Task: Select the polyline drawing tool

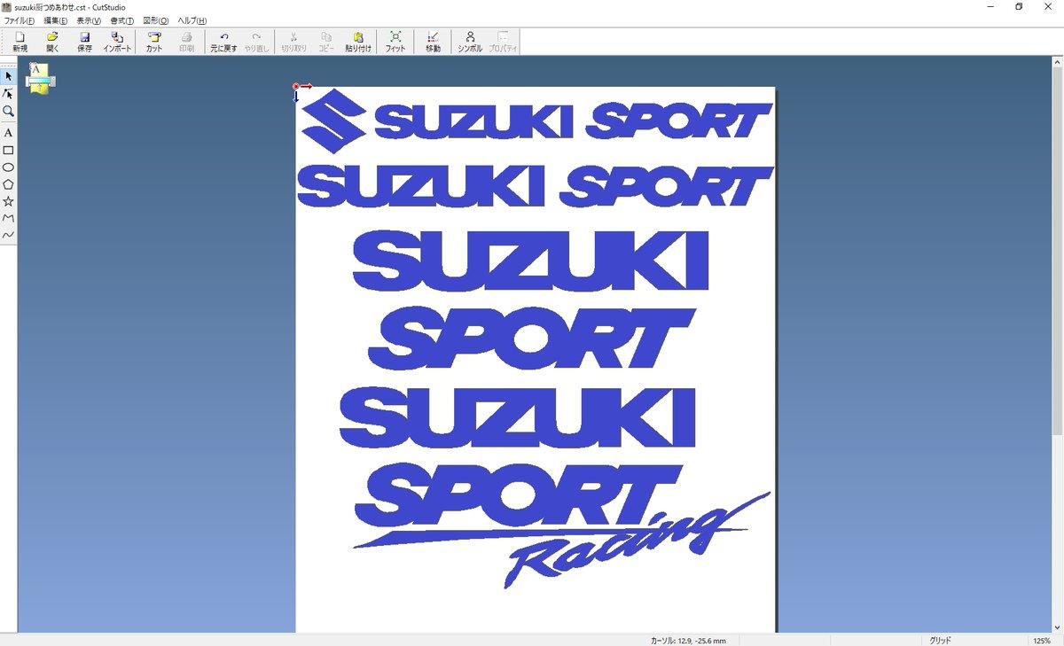Action: (x=8, y=218)
